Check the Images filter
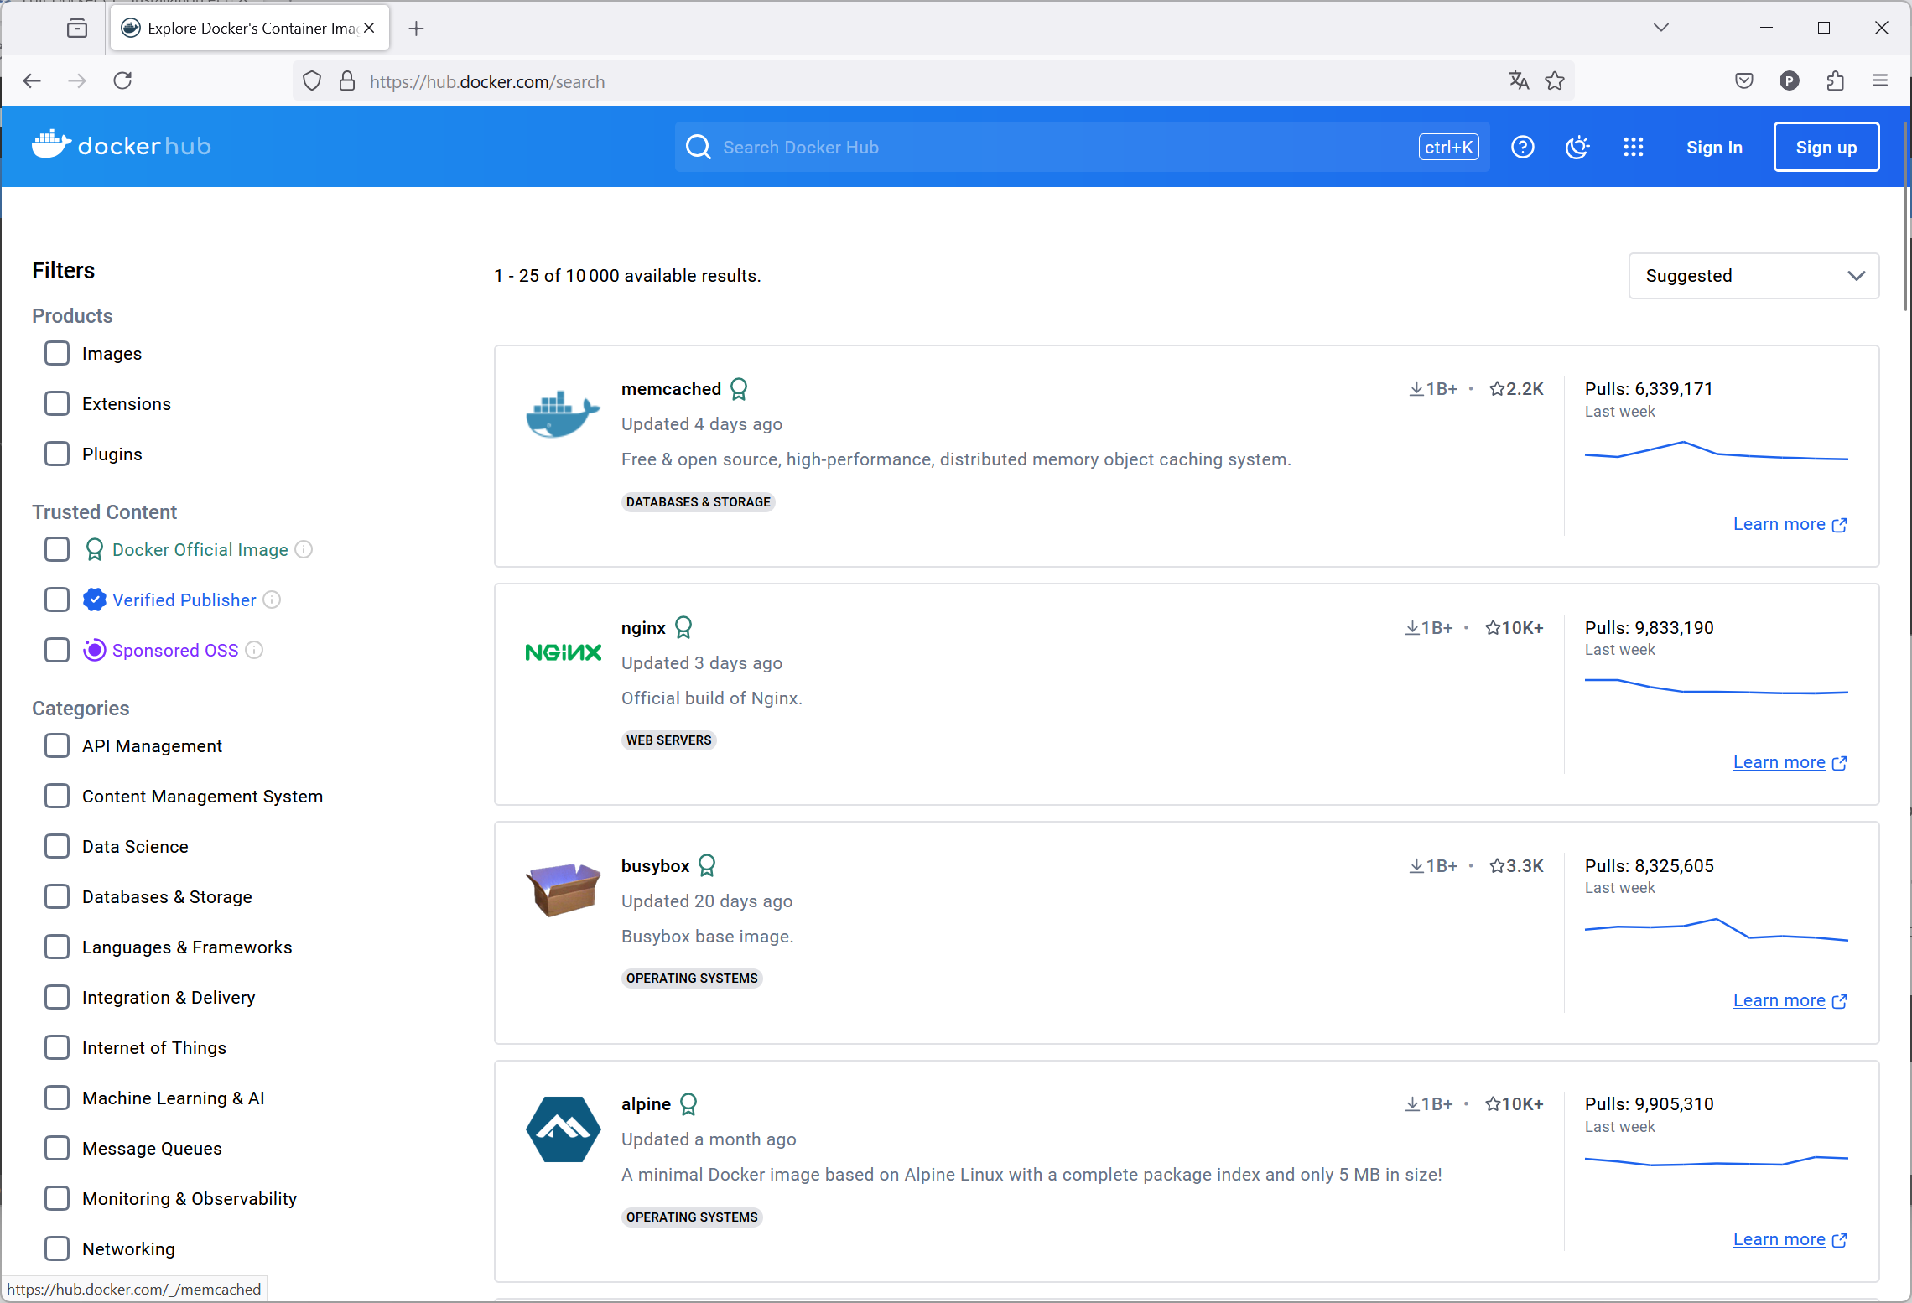This screenshot has width=1912, height=1303. [x=57, y=353]
